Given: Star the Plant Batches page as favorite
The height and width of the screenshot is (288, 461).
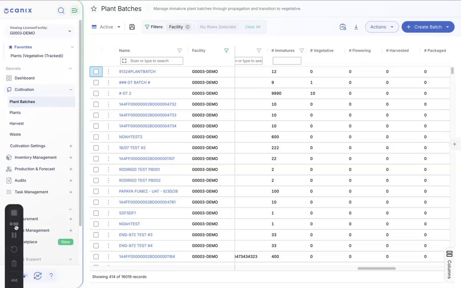Looking at the screenshot, I should click(x=94, y=9).
